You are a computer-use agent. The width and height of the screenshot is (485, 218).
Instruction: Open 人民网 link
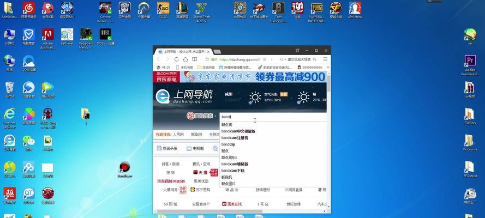(178, 135)
